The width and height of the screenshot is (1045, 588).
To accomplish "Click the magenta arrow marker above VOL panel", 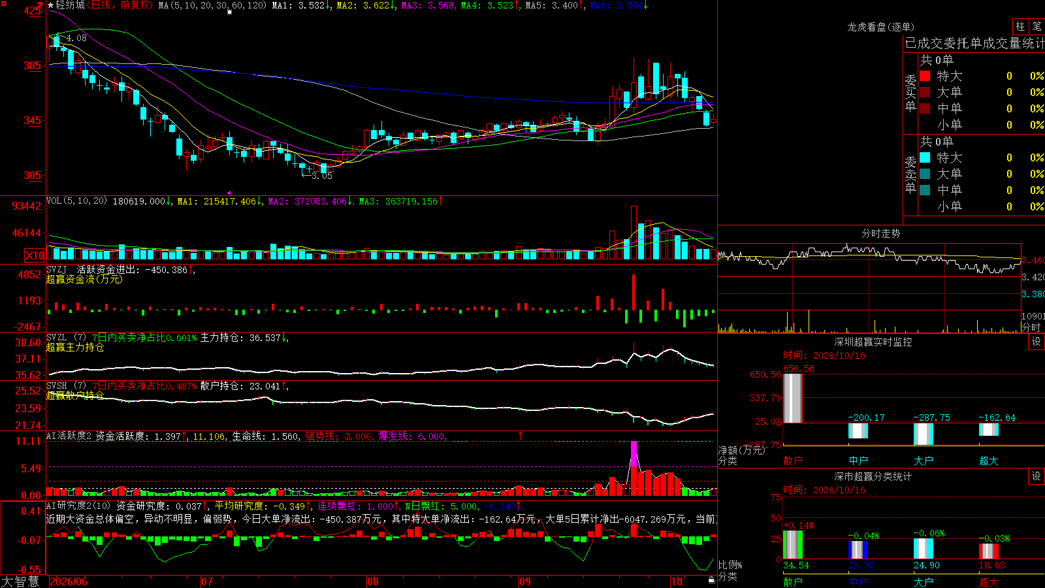I will (229, 193).
